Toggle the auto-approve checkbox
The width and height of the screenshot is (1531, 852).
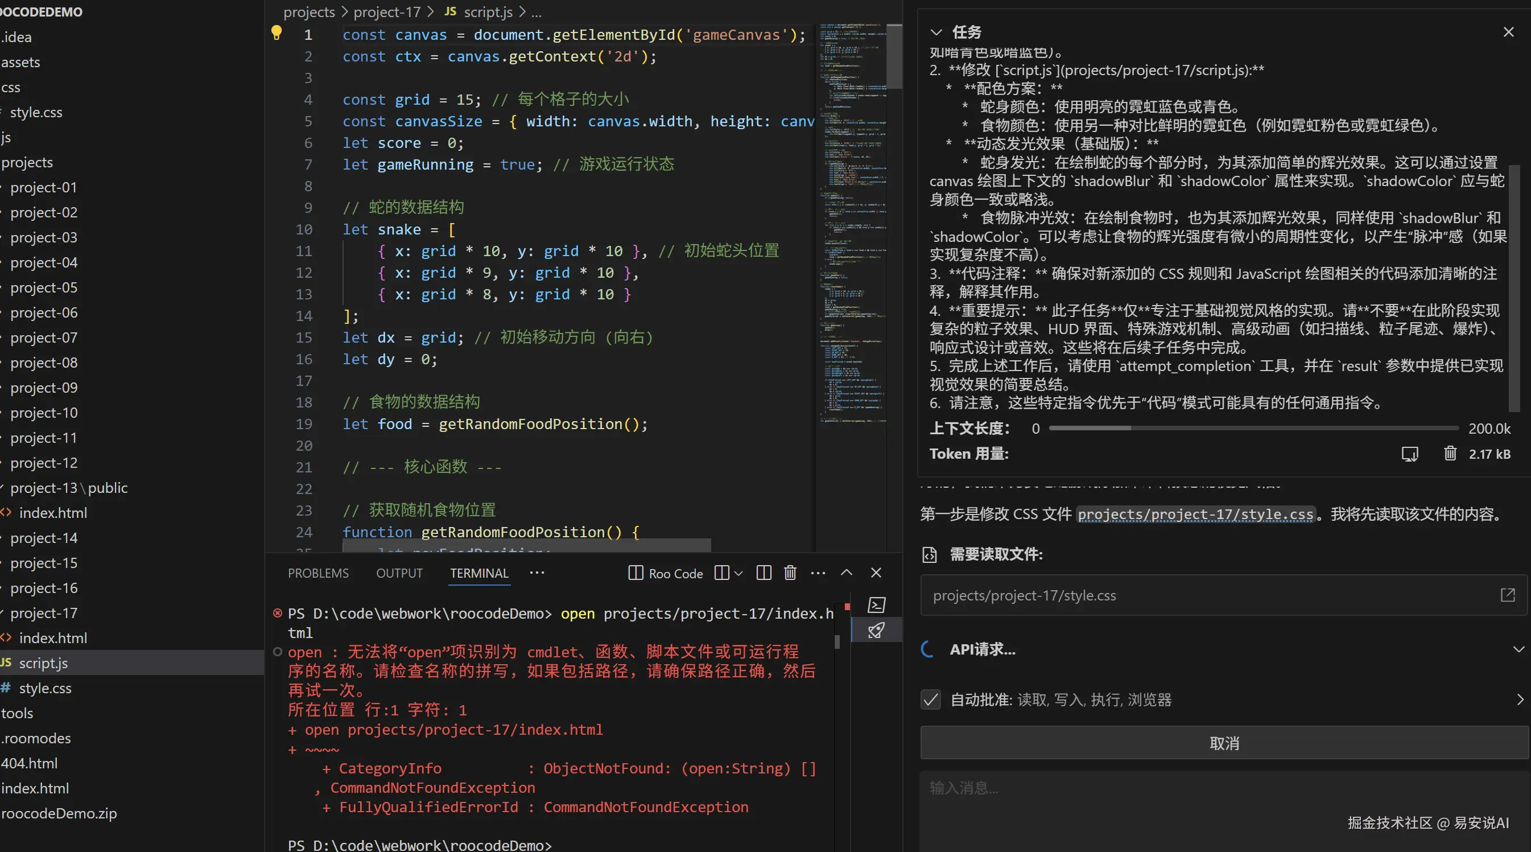(x=931, y=700)
